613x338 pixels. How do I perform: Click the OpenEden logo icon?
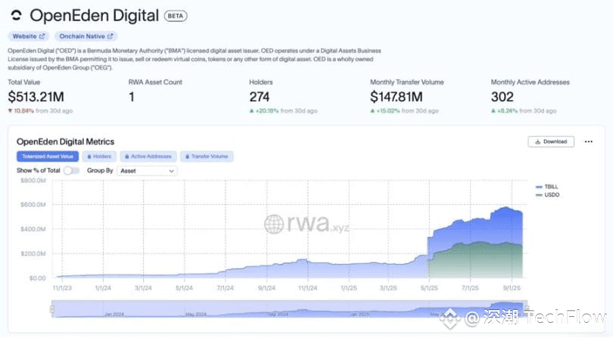16,16
